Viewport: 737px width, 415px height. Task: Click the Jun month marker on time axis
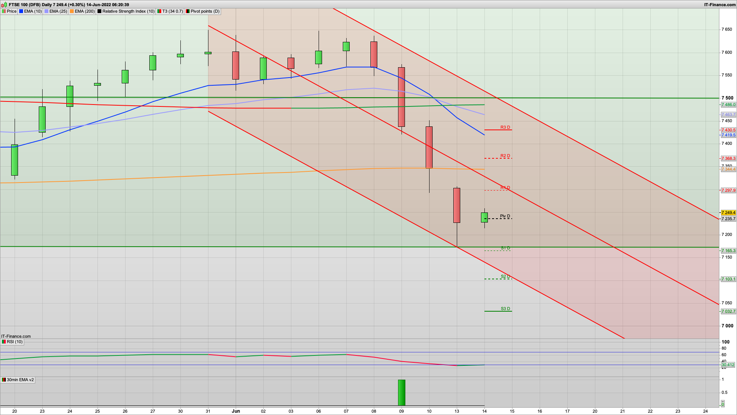tap(236, 411)
